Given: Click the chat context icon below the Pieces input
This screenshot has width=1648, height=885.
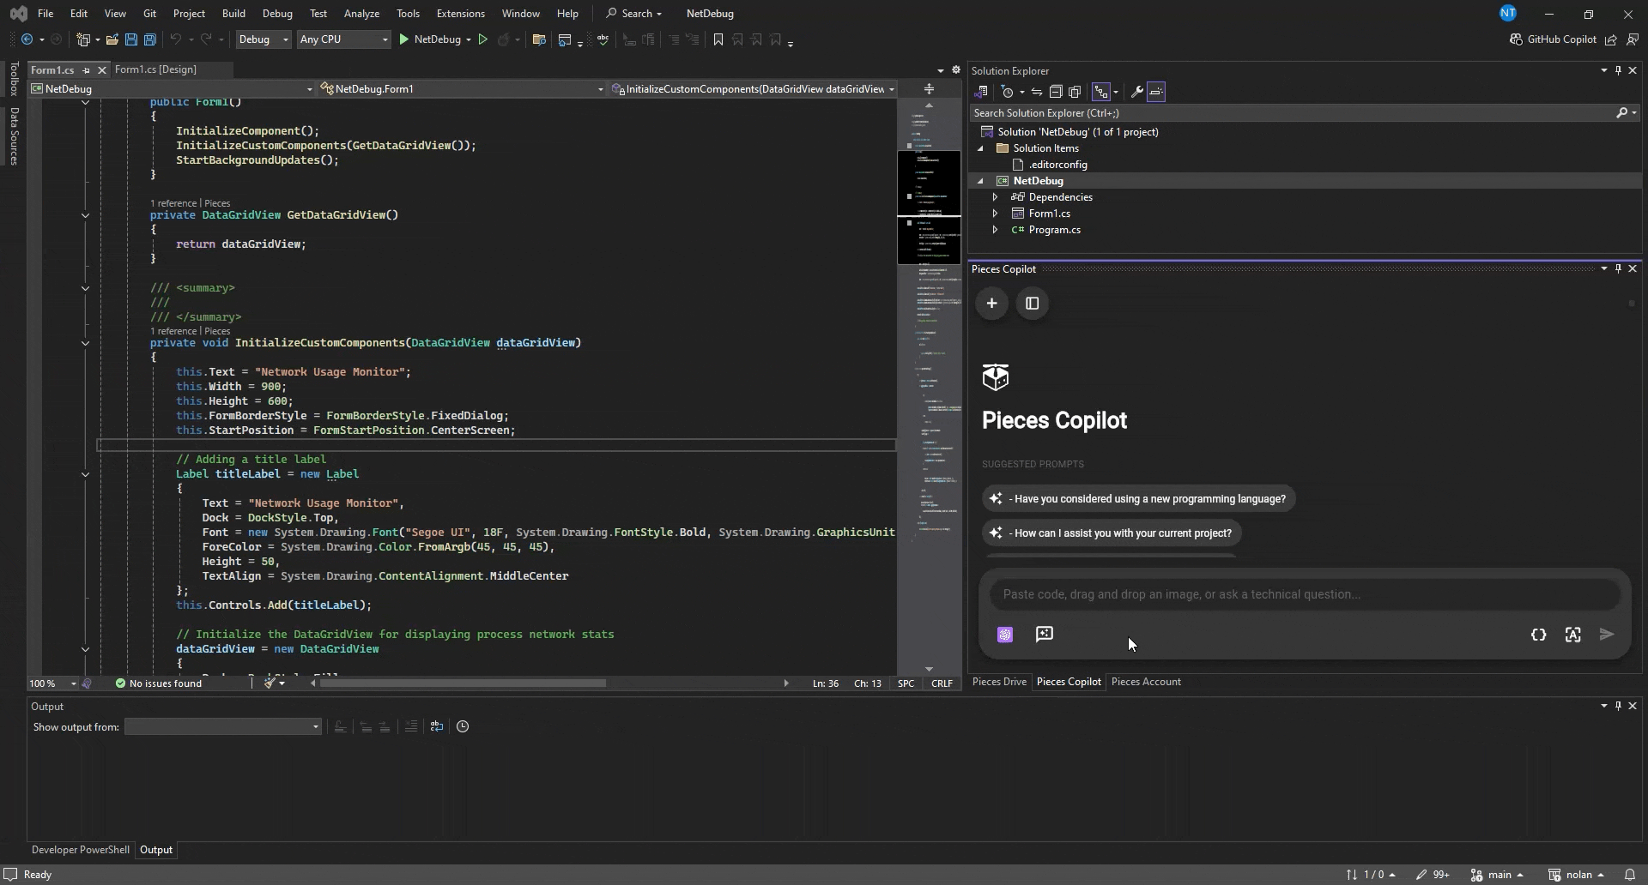Looking at the screenshot, I should [x=1045, y=635].
